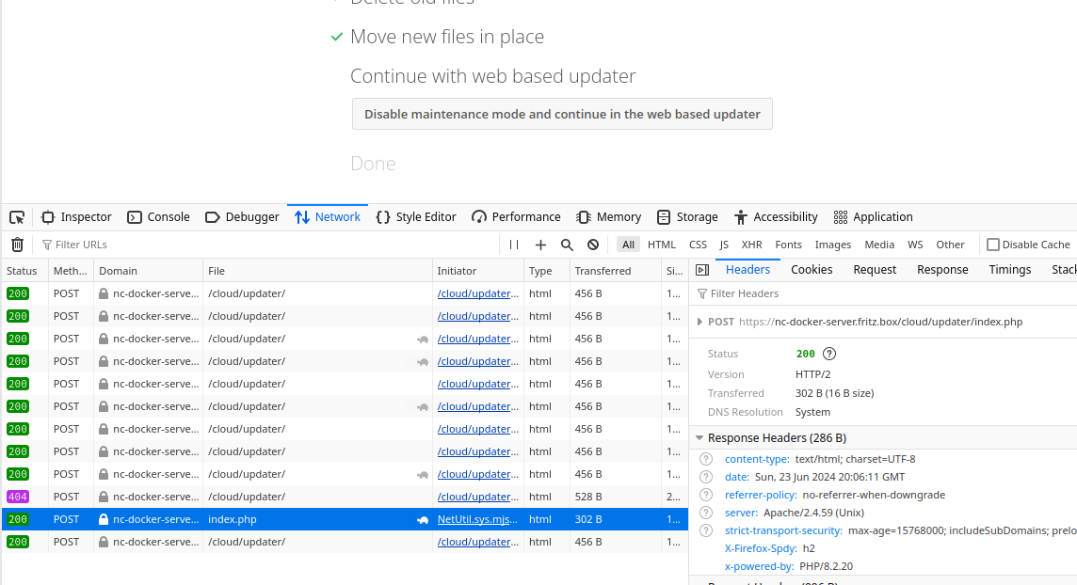This screenshot has width=1077, height=585.
Task: Select the Network panel tab
Action: [x=328, y=217]
